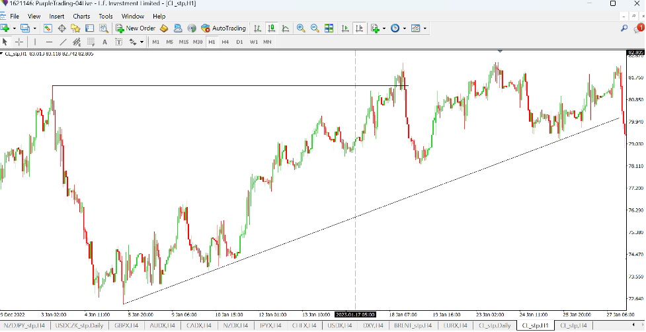
Task: Switch to M1 timeframe
Action: [156, 42]
